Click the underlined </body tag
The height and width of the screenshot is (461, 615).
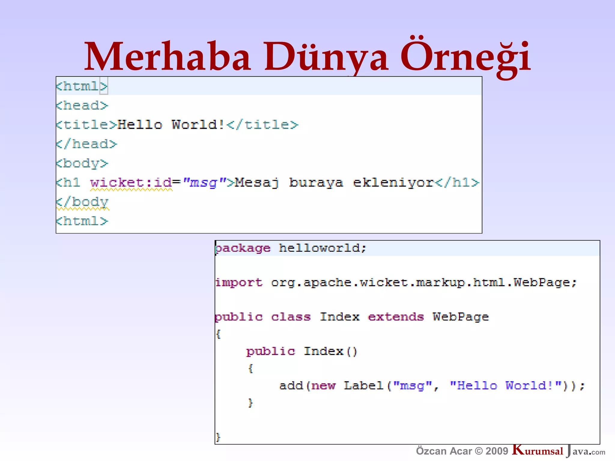[82, 203]
